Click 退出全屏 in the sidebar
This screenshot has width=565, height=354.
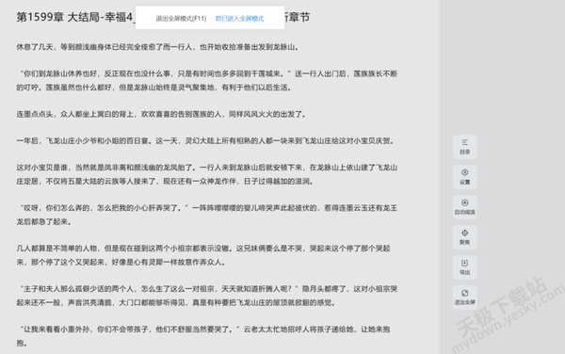(x=464, y=298)
